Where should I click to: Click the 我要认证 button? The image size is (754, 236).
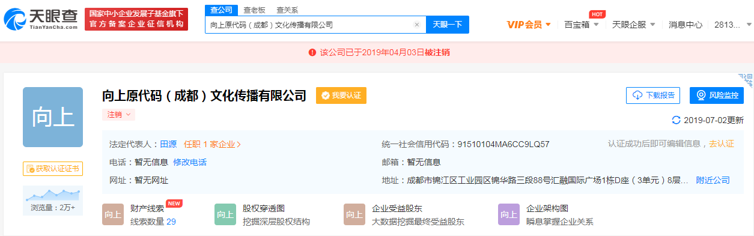coord(341,95)
